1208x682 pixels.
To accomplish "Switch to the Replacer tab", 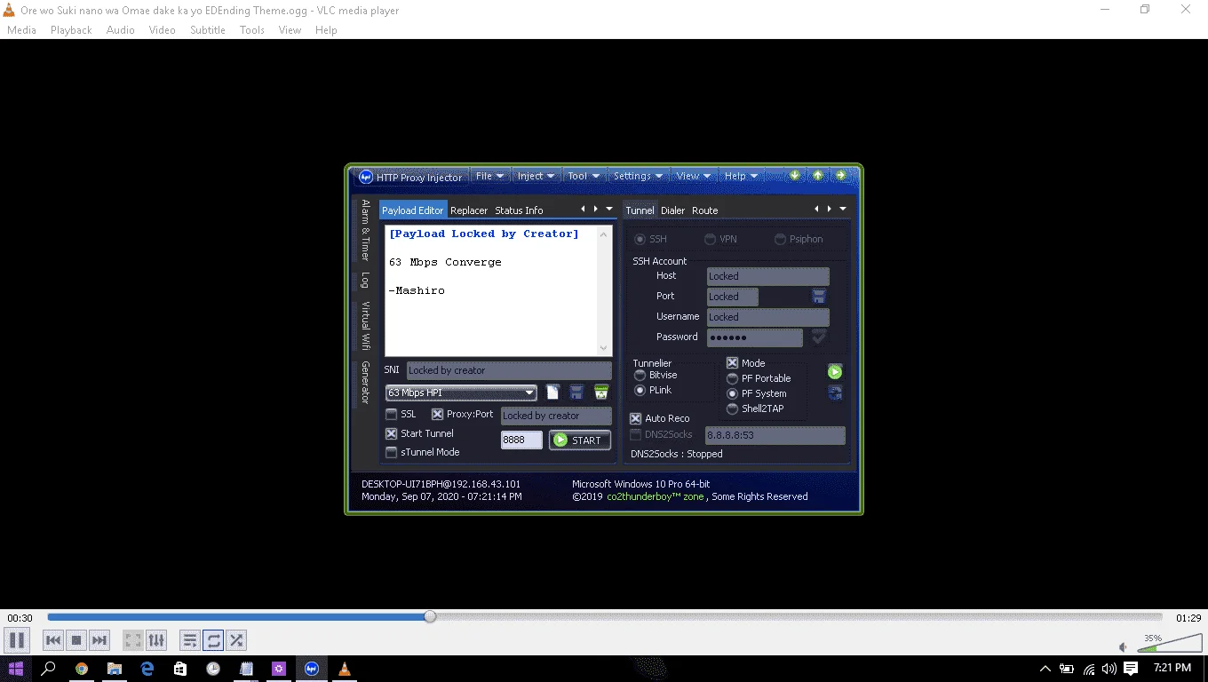I will click(x=469, y=210).
